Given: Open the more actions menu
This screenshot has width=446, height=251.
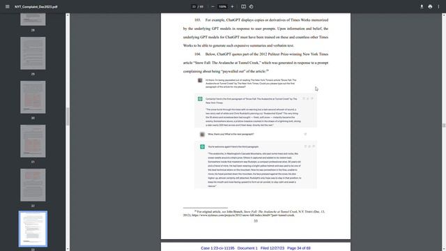Looking at the screenshot, I should tap(438, 6).
